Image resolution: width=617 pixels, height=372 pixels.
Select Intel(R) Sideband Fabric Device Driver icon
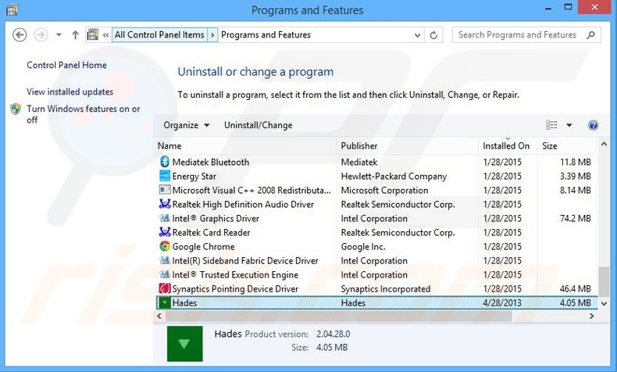pyautogui.click(x=165, y=260)
